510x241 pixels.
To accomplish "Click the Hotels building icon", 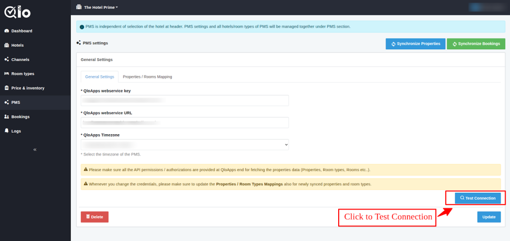I will tap(6, 45).
